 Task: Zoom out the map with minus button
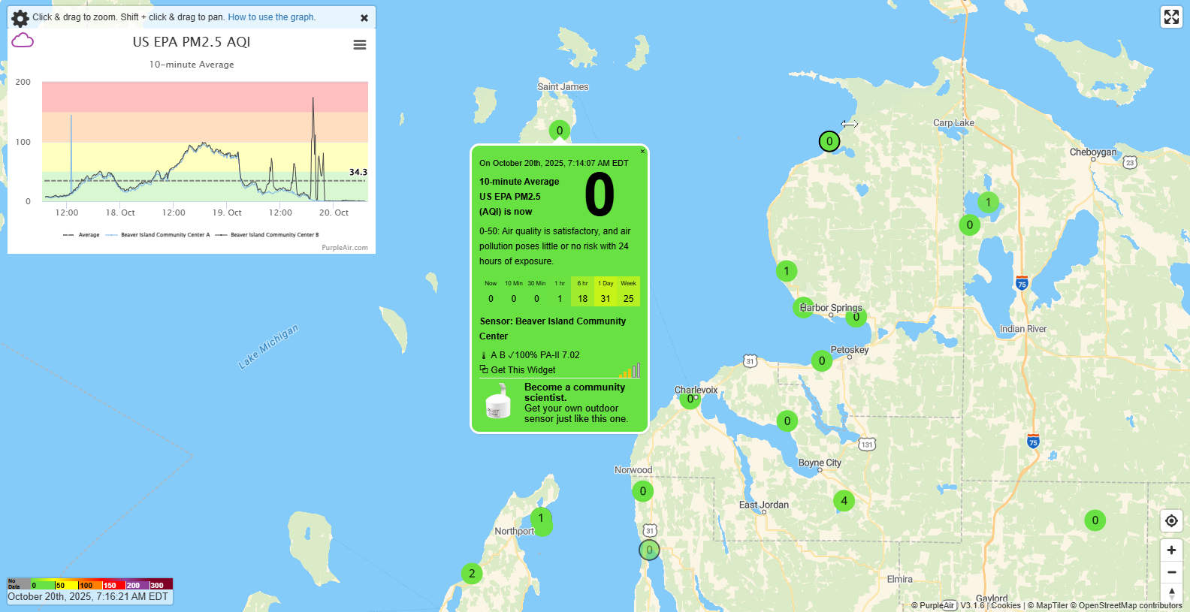[1171, 572]
